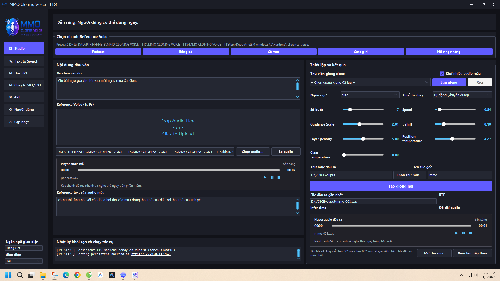
Task: Open taskbar Search
Action: [x=20, y=275]
